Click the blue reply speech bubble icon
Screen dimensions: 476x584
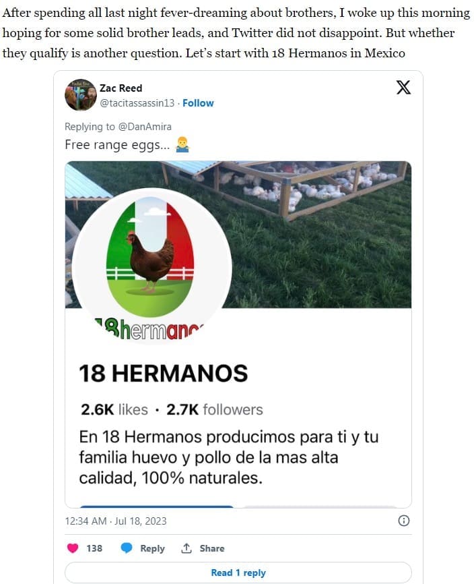pyautogui.click(x=126, y=548)
